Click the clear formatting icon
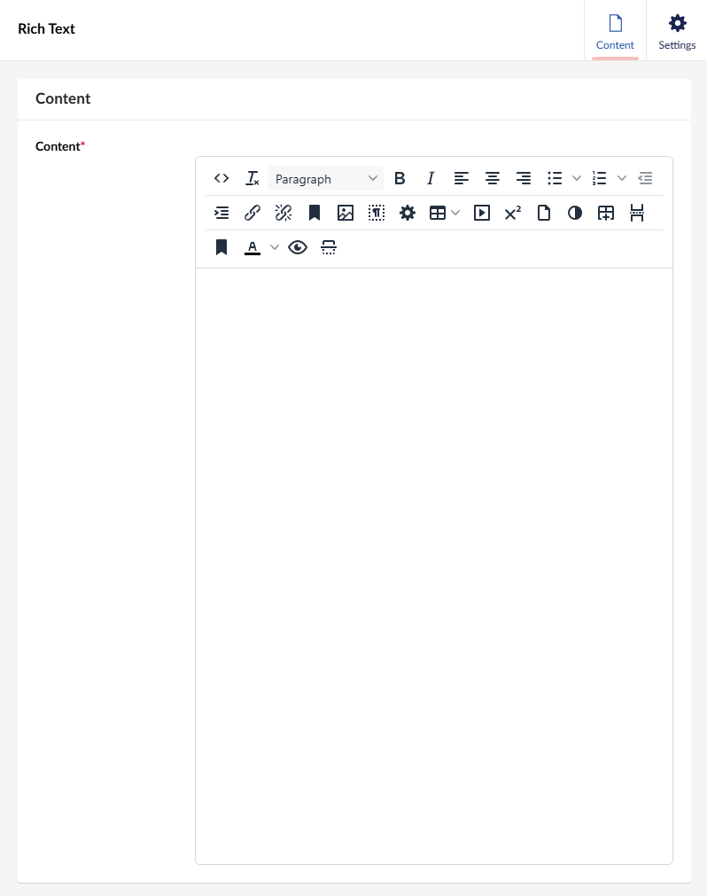The image size is (707, 896). point(252,178)
